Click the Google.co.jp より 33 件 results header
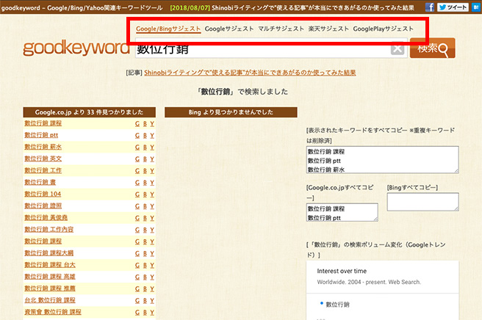This screenshot has height=320, width=482. (89, 112)
